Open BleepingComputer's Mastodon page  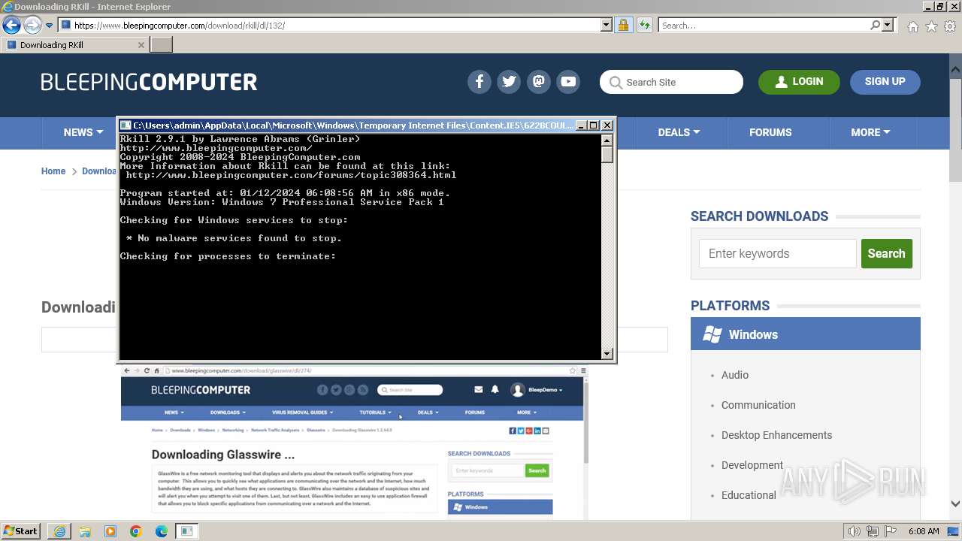539,82
